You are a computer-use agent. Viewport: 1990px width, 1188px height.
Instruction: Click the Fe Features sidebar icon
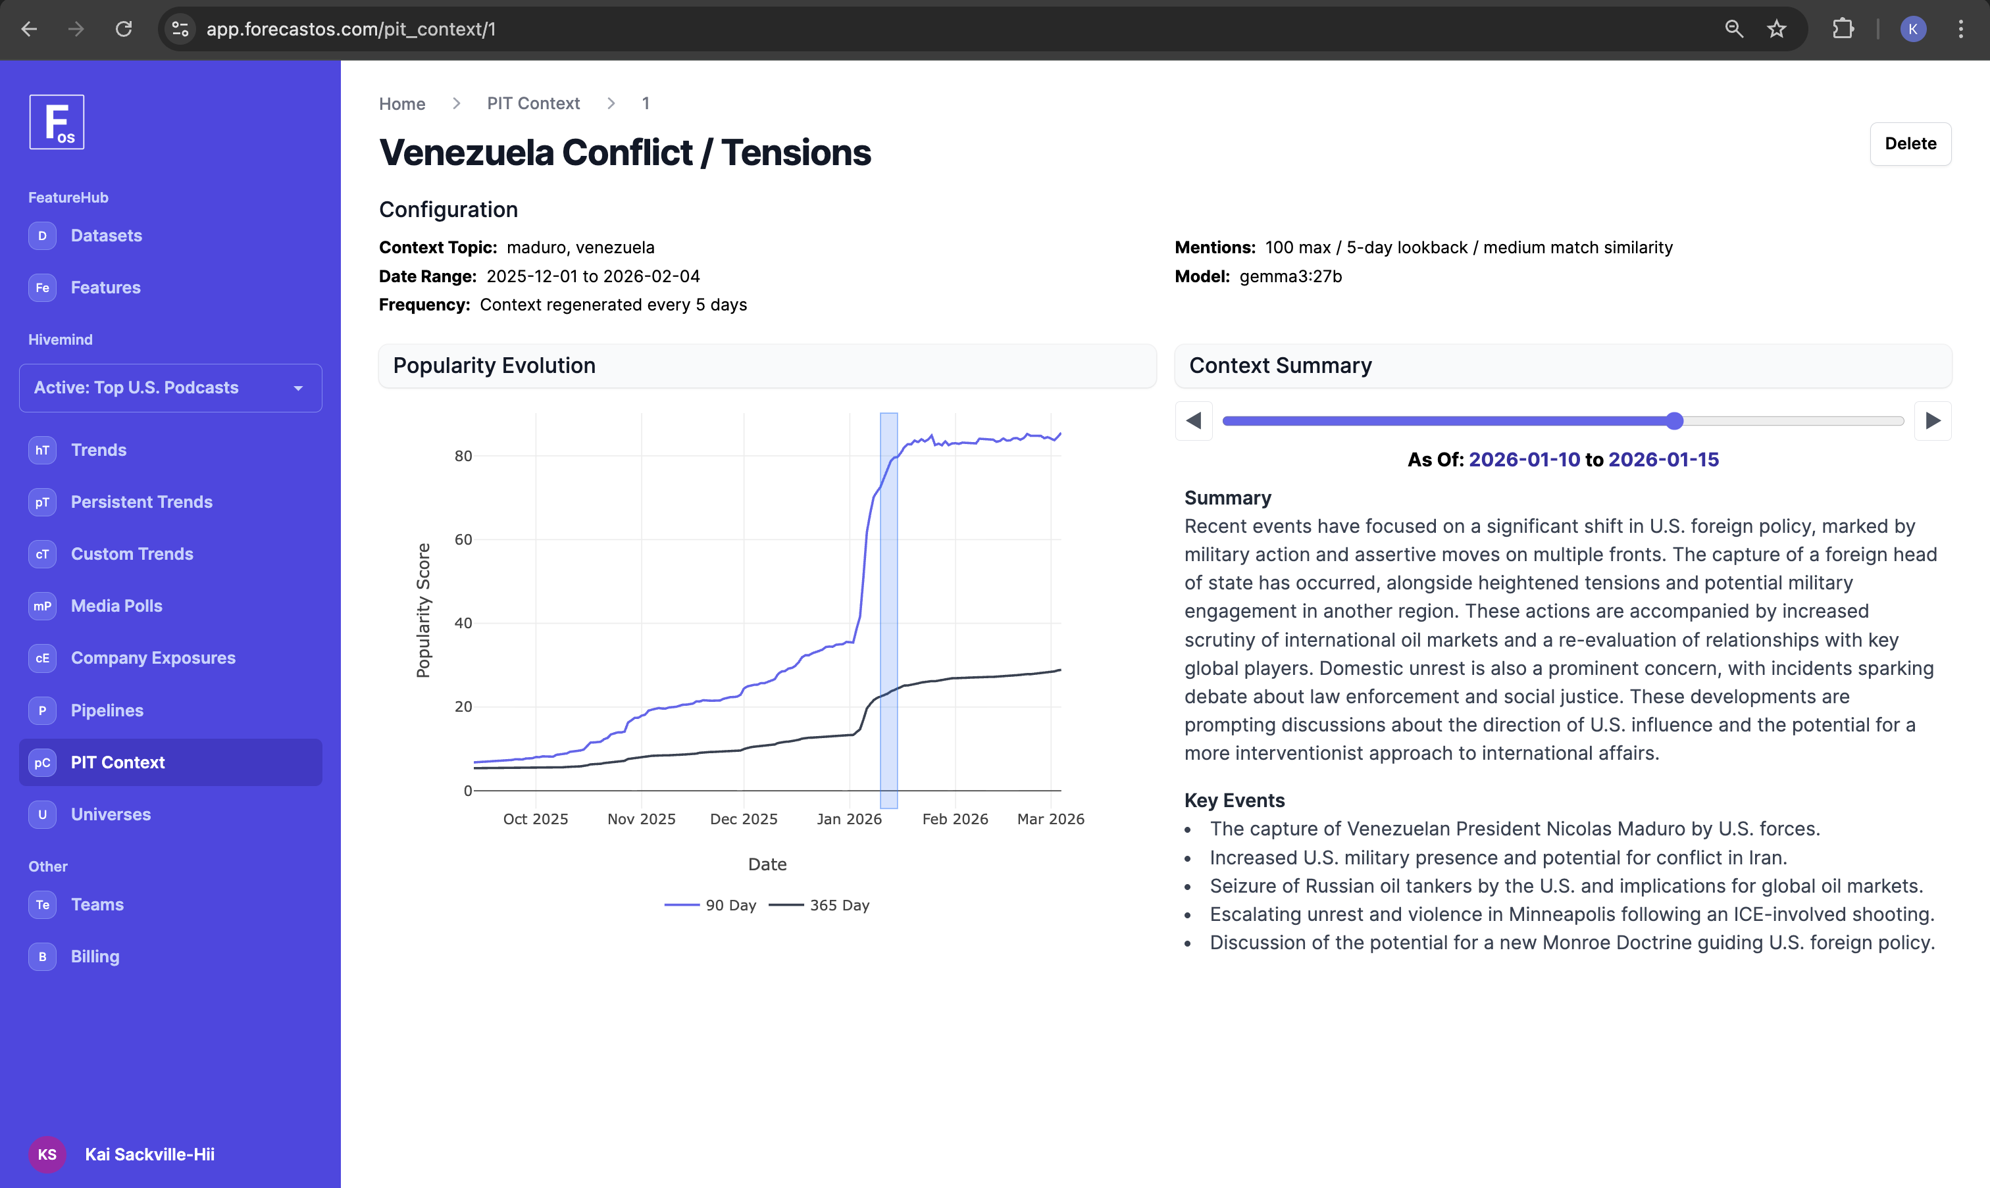click(42, 288)
